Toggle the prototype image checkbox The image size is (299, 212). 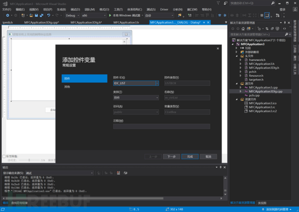[x=4, y=156]
